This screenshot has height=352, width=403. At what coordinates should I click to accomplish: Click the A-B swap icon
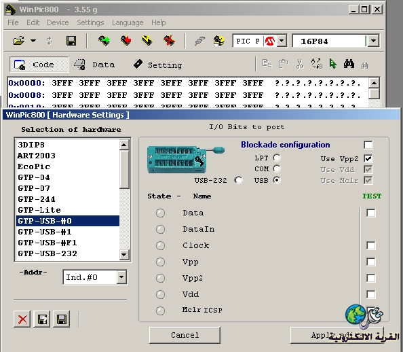(316, 64)
